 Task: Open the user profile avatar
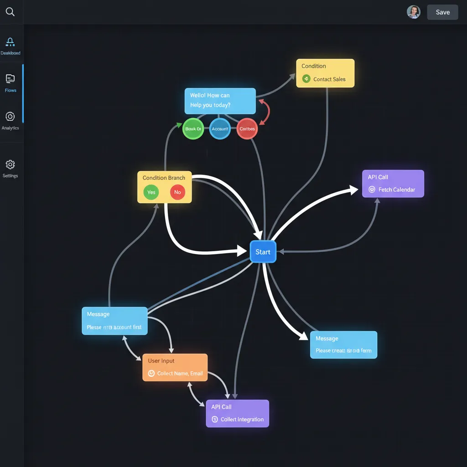point(414,12)
